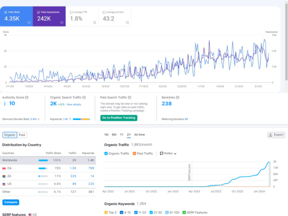Open help icon on Average position card

click(x=128, y=22)
